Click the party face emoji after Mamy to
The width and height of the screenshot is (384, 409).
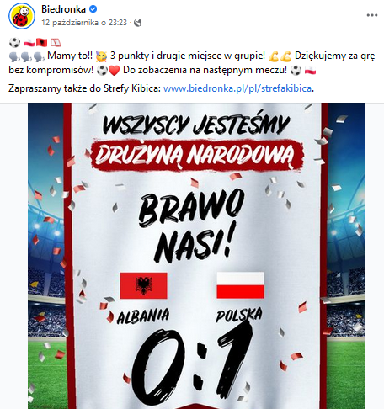[101, 56]
